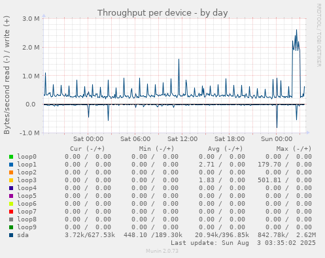
Task: Select the loop8 legend label
Action: pyautogui.click(x=27, y=219)
